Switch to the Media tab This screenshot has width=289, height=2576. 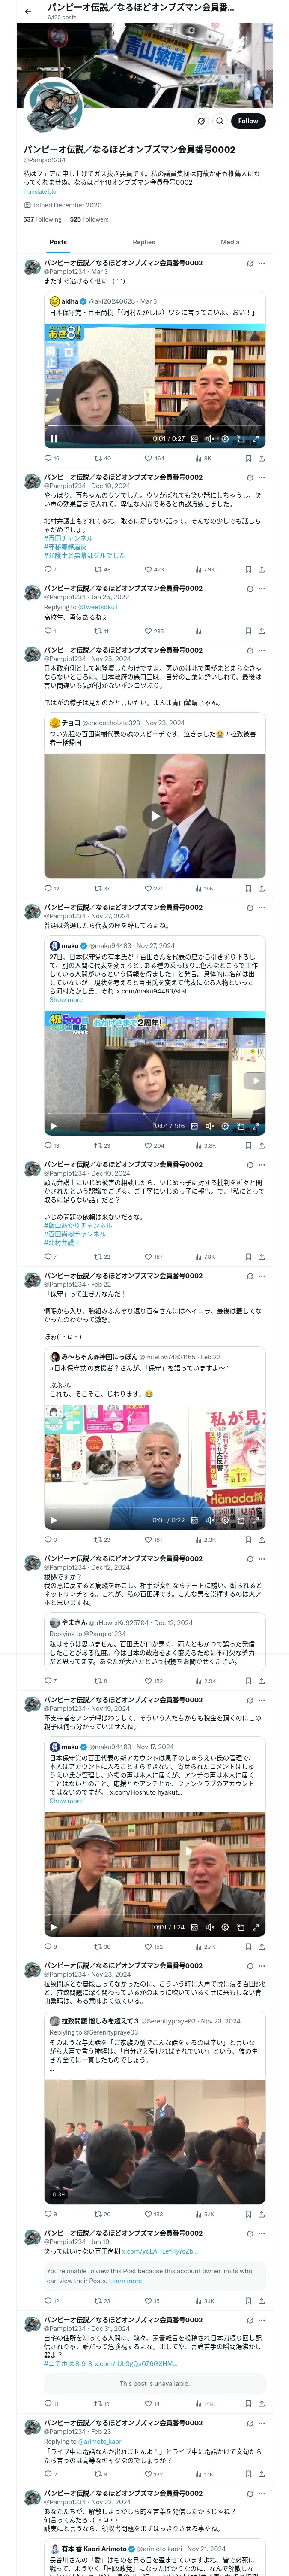[x=230, y=242]
